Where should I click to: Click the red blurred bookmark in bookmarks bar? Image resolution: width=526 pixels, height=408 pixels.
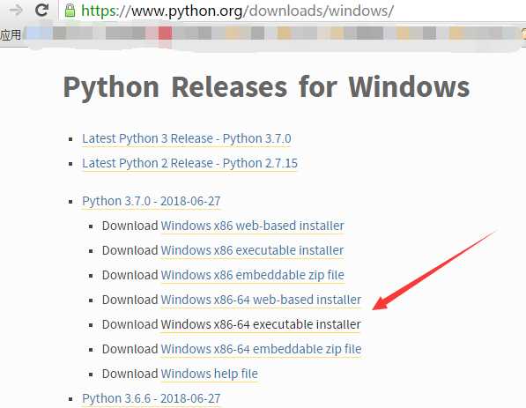click(x=165, y=33)
